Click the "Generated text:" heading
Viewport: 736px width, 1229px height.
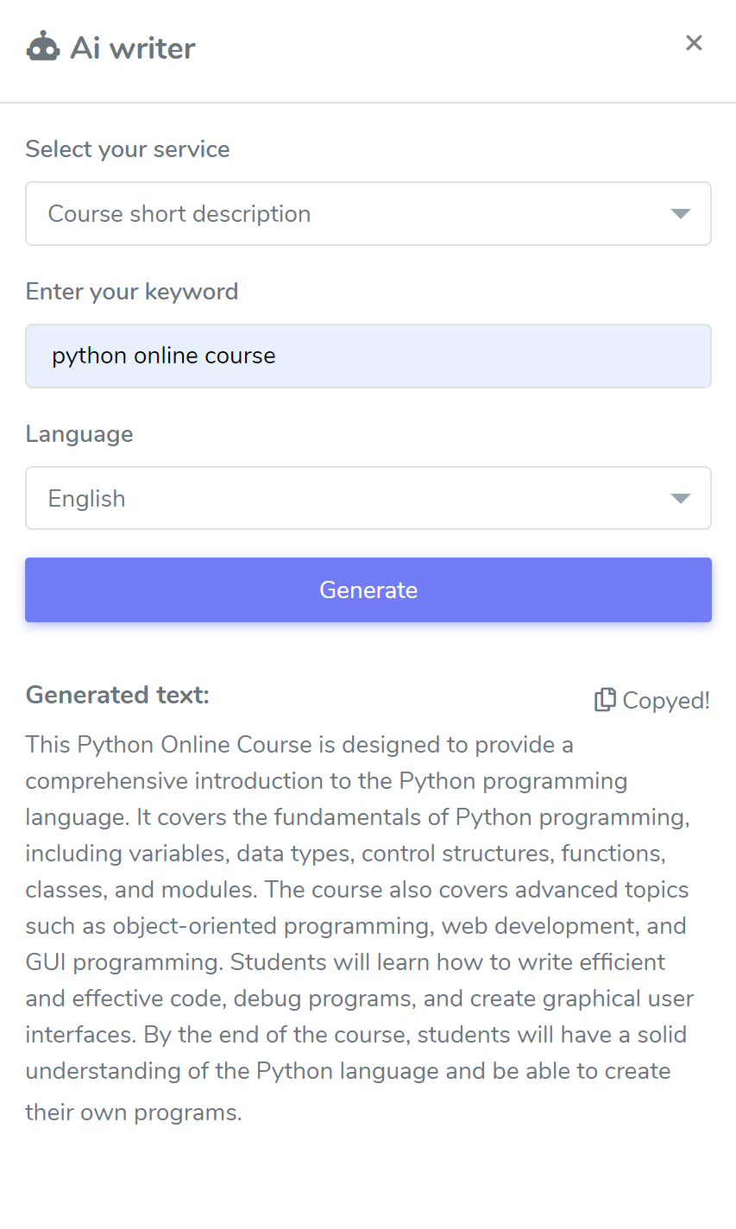(x=117, y=695)
